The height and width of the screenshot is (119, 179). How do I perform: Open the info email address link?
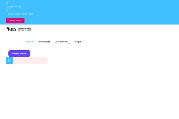[14, 7]
